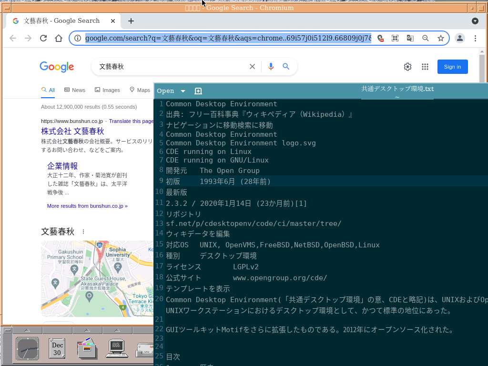Click the QR code icon in address bar
The image size is (488, 366).
(x=395, y=38)
